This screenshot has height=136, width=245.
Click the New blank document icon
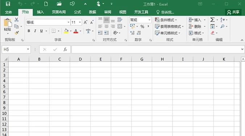pos(46,4)
